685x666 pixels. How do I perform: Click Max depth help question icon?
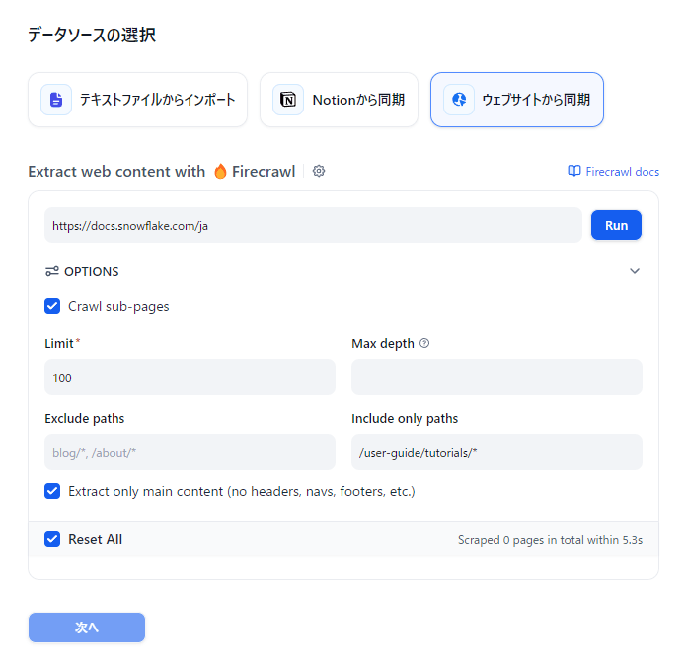[x=424, y=343]
